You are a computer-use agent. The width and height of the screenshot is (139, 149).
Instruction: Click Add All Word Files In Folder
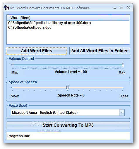(100, 51)
